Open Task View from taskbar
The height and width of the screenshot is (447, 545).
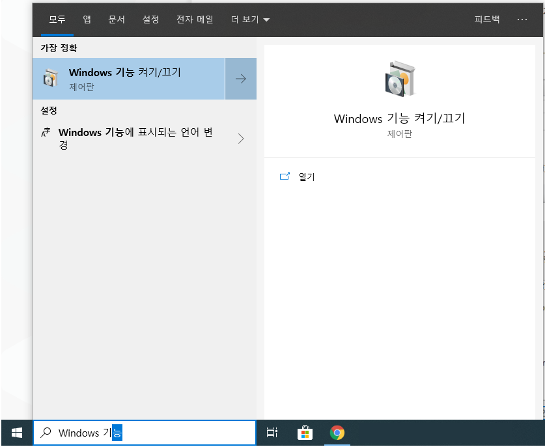(272, 433)
